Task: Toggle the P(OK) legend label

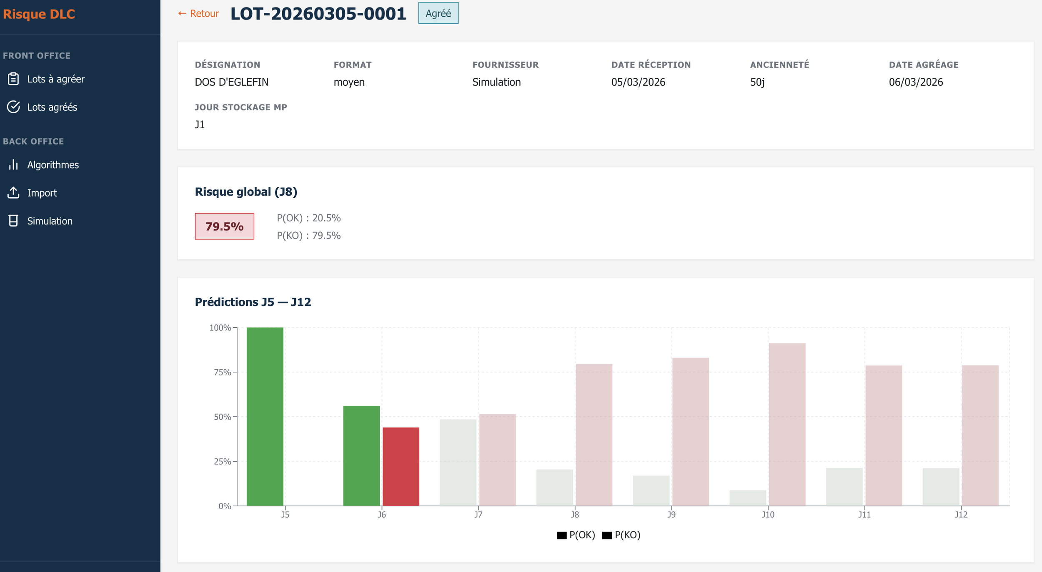Action: click(582, 535)
